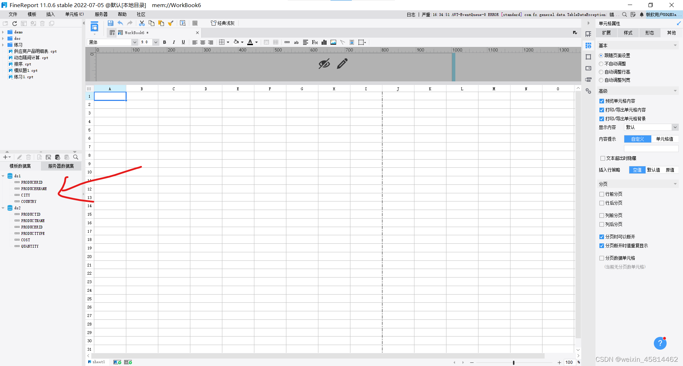
Task: Switch to the 服务器数据集 tab
Action: pos(61,166)
